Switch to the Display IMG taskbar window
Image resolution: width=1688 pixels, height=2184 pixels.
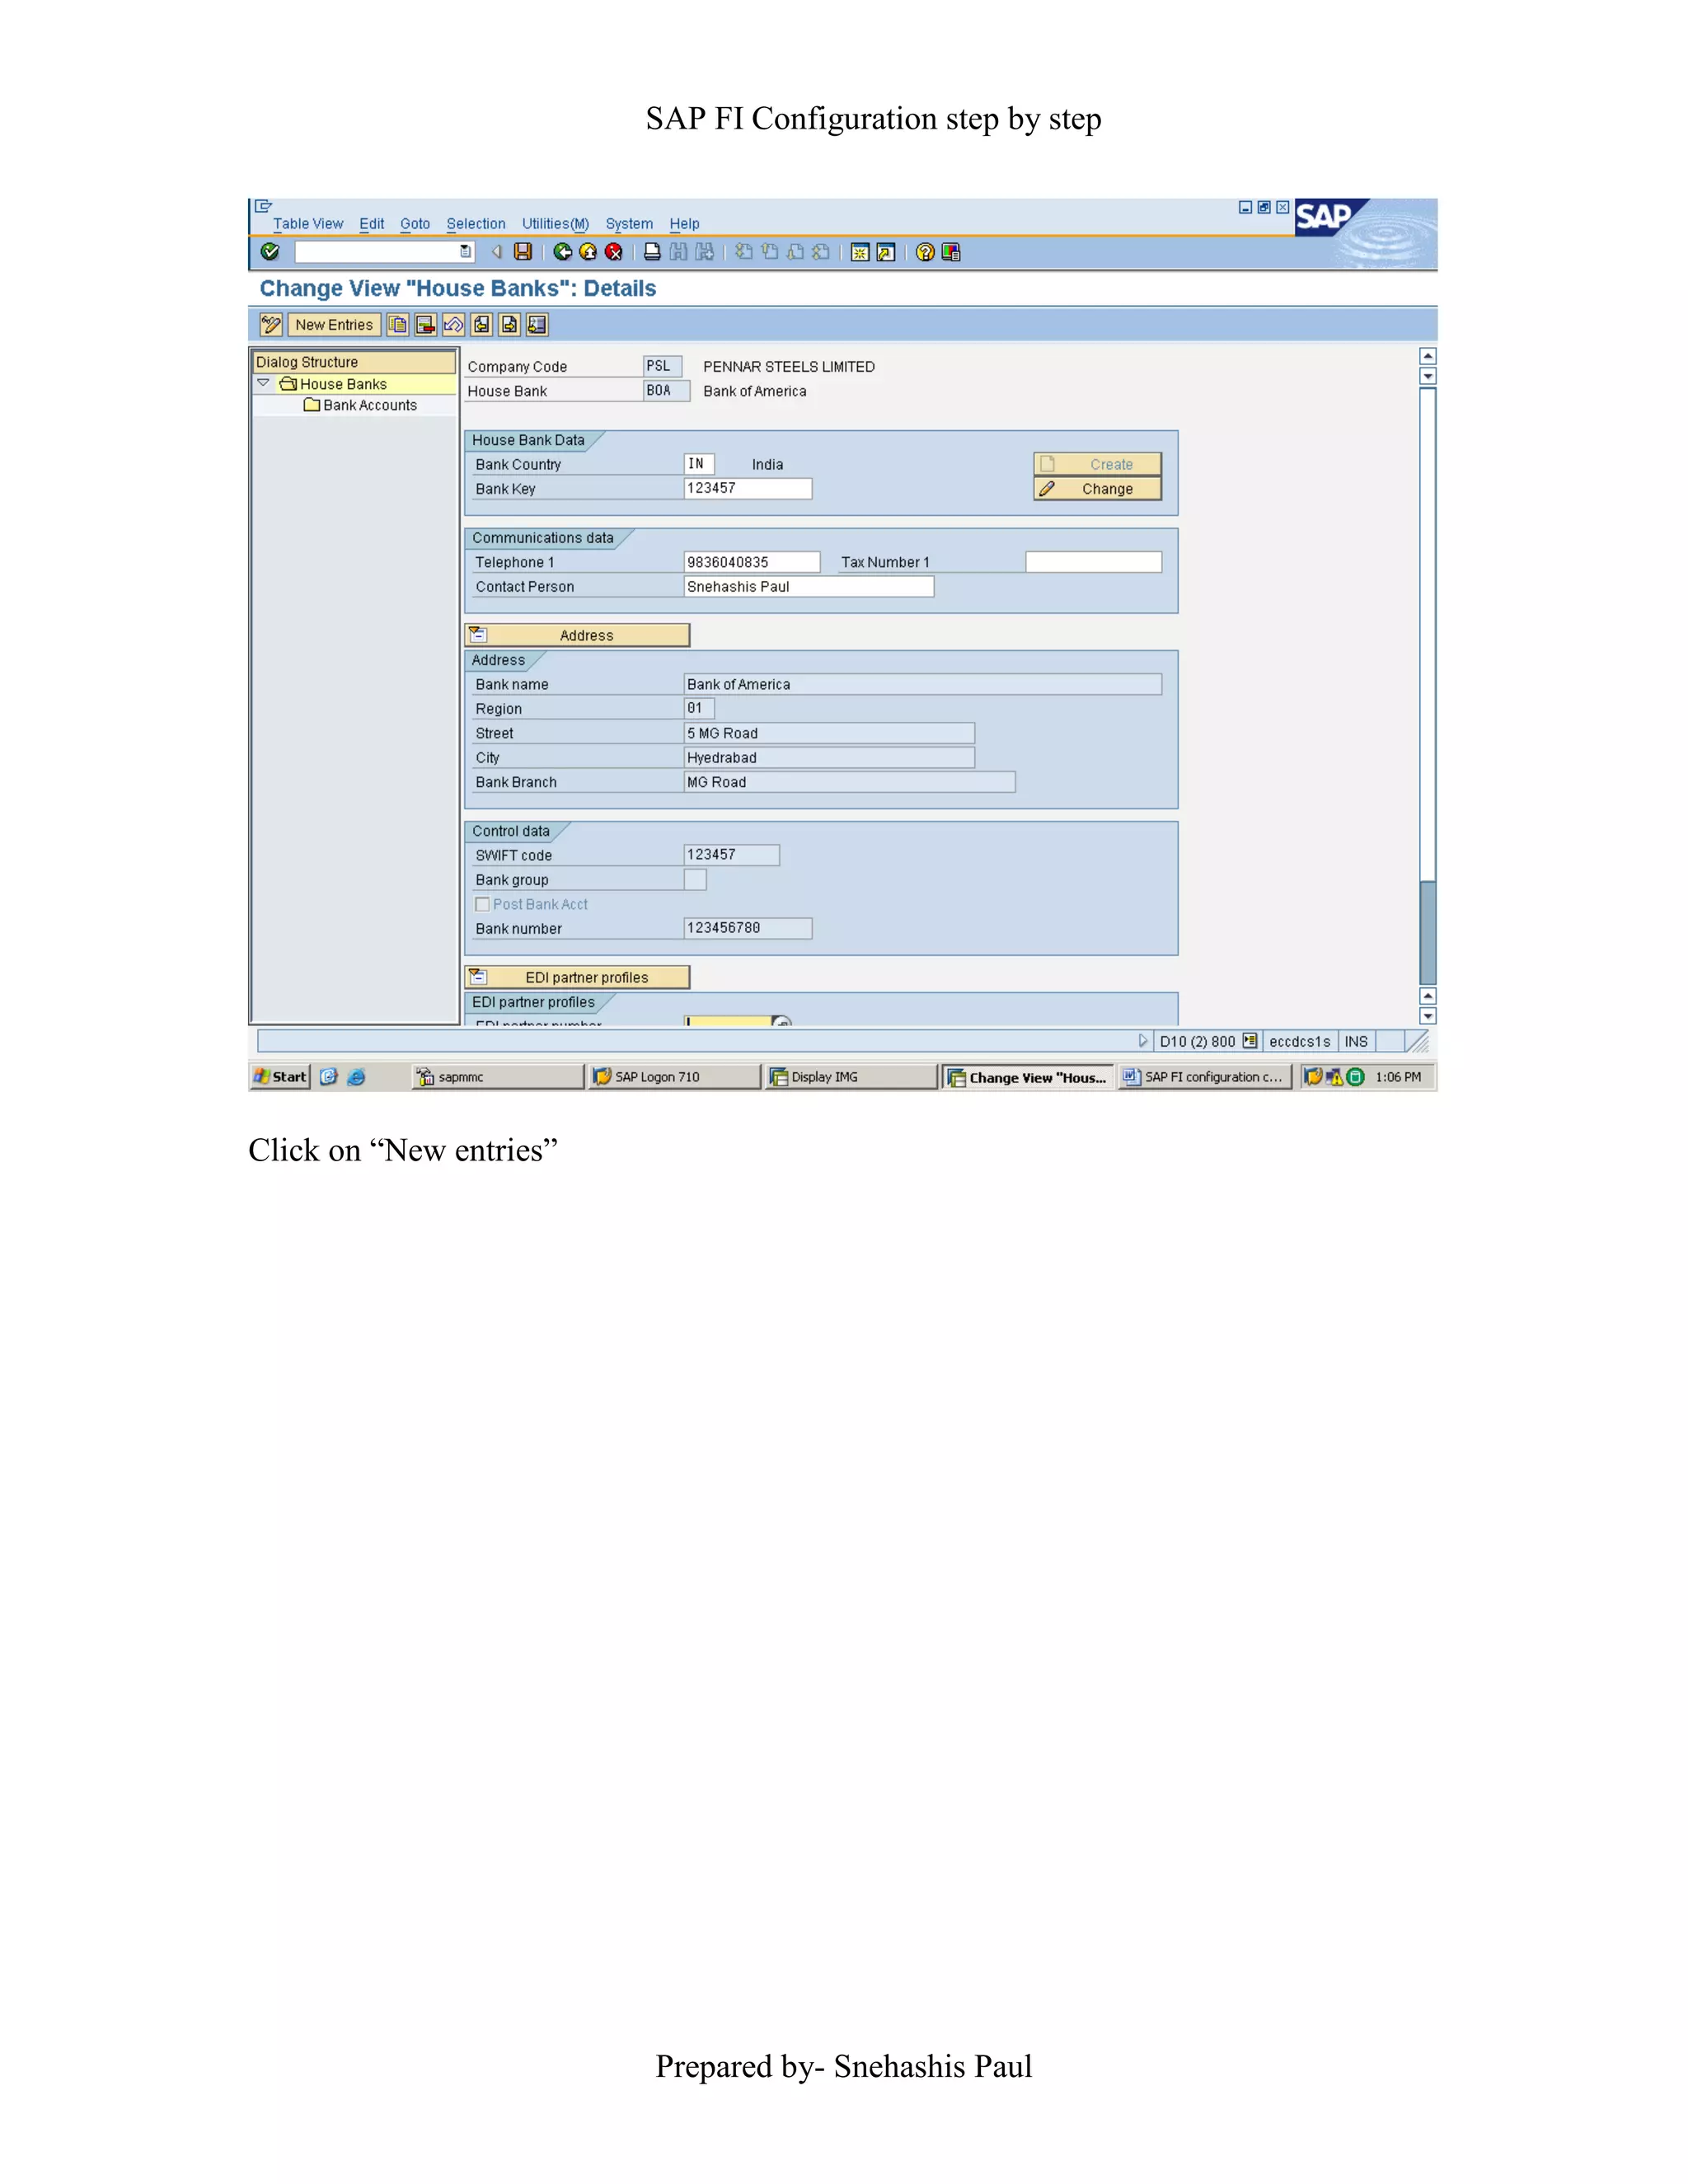[x=851, y=1077]
